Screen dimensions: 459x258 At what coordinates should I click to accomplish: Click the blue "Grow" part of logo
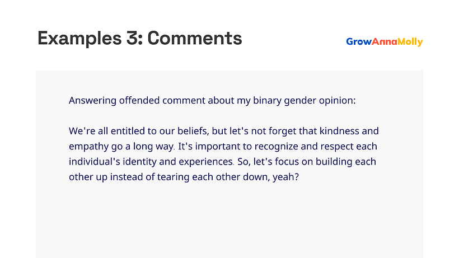(359, 41)
